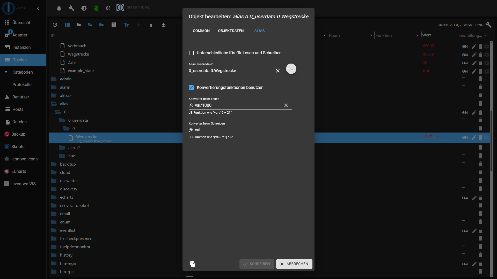Click the SCHREIBEN button
This screenshot has height=279, width=497.
click(x=257, y=264)
